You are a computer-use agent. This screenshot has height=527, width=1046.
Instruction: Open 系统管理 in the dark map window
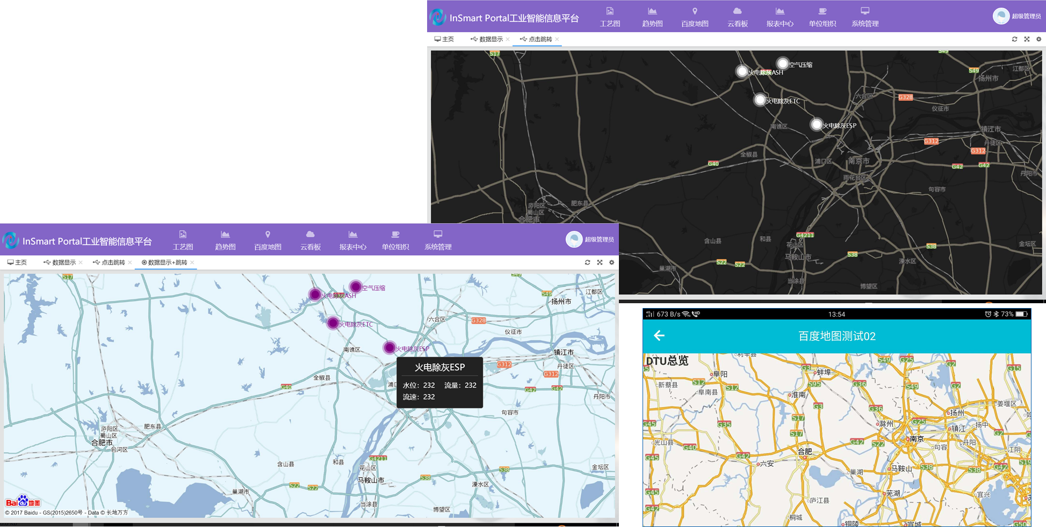click(x=865, y=17)
